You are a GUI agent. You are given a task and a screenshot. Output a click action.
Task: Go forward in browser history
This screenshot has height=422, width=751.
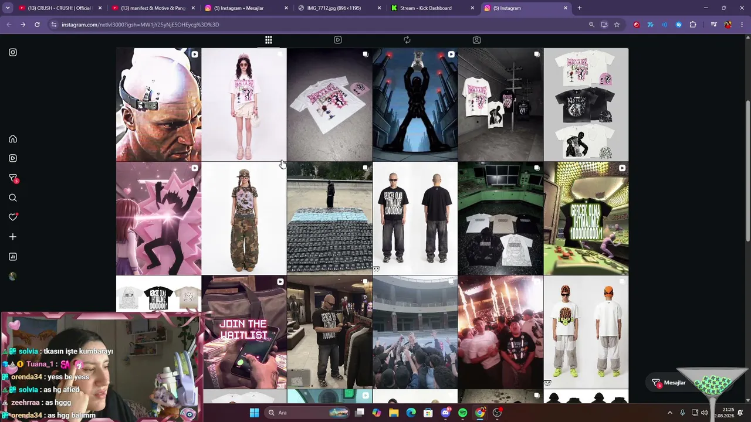[23, 25]
